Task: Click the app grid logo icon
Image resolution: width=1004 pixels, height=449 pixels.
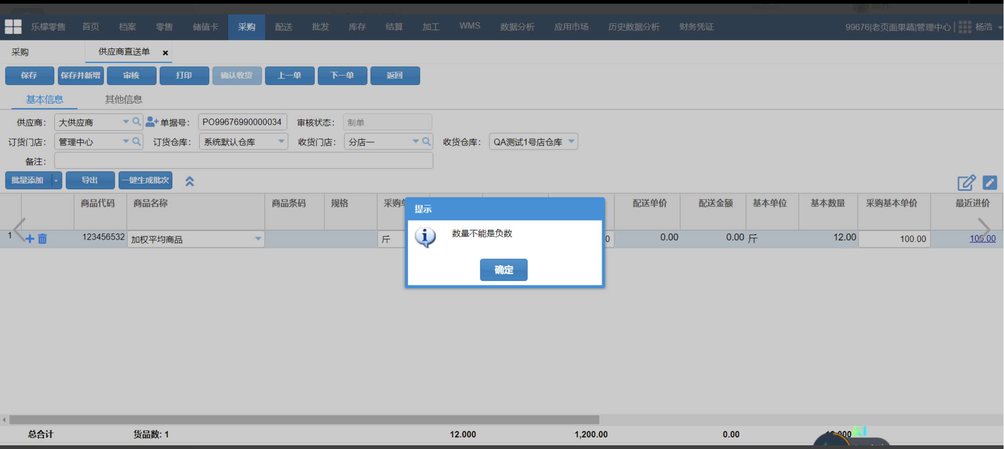Action: click(x=13, y=27)
